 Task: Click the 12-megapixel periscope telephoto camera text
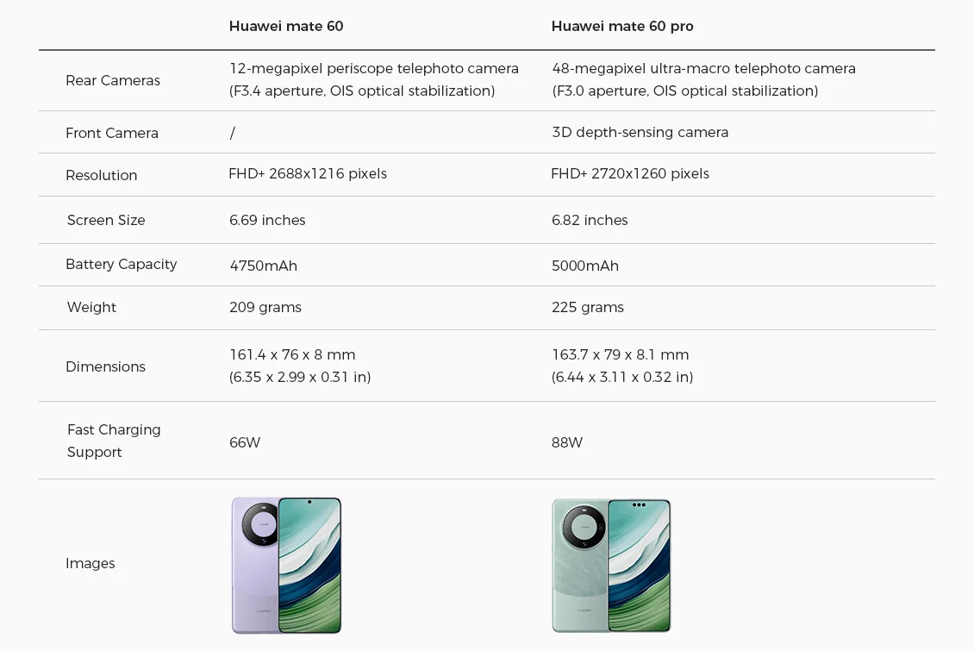374,68
